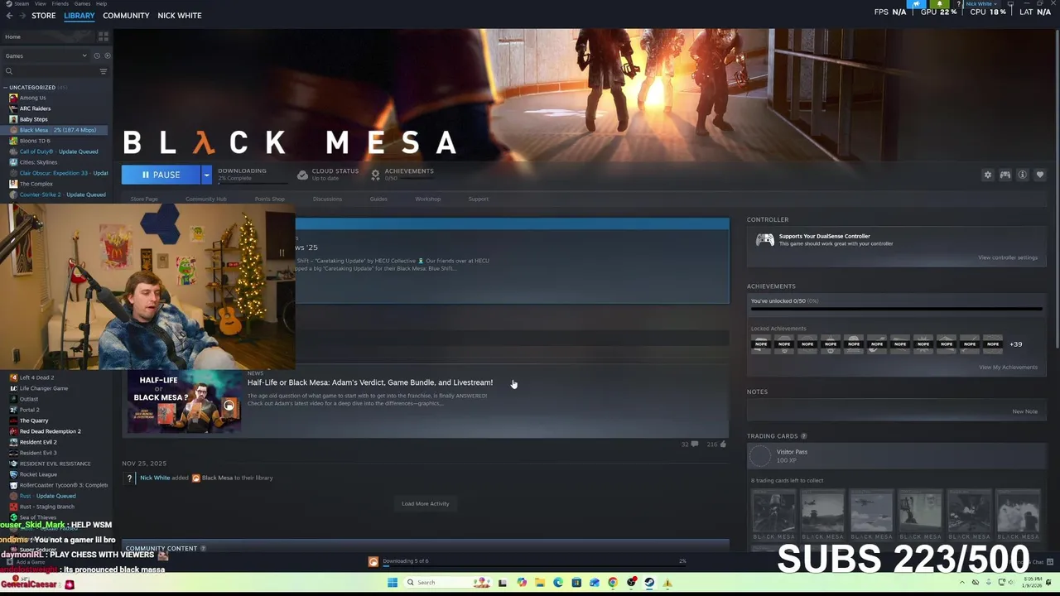Select Rocket League in games list
The width and height of the screenshot is (1060, 596).
coord(38,474)
